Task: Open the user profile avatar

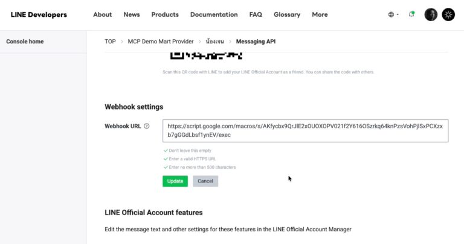Action: 431,14
